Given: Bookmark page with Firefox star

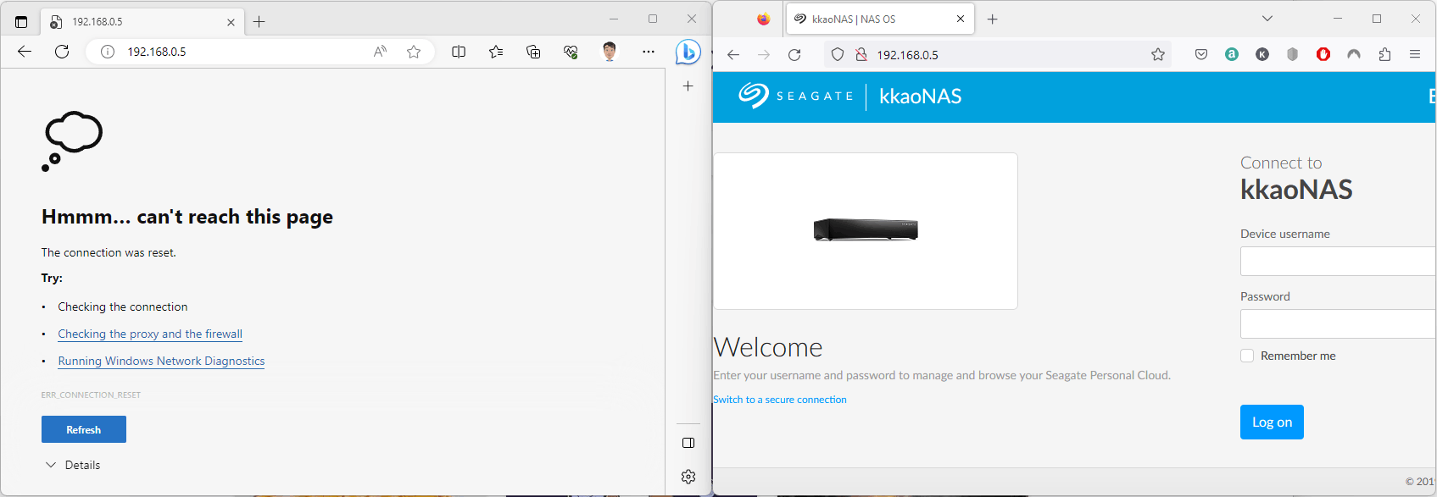Looking at the screenshot, I should 1158,55.
